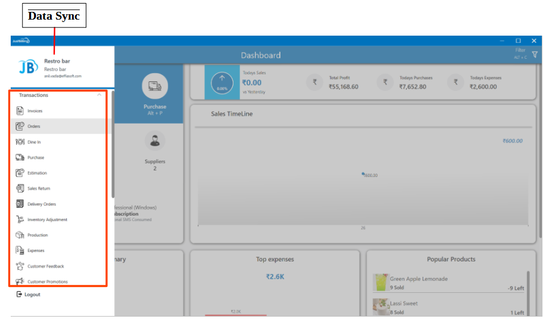This screenshot has width=543, height=319.
Task: Click the Restro bar profile logo
Action: click(26, 67)
